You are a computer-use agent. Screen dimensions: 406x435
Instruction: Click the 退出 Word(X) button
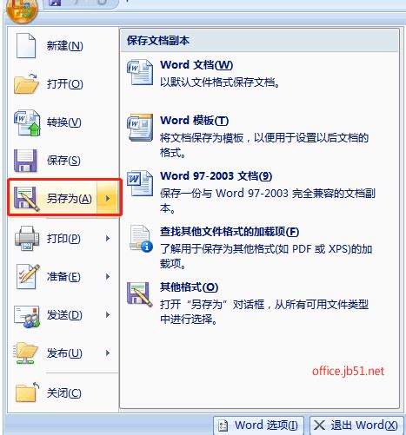[x=356, y=425]
